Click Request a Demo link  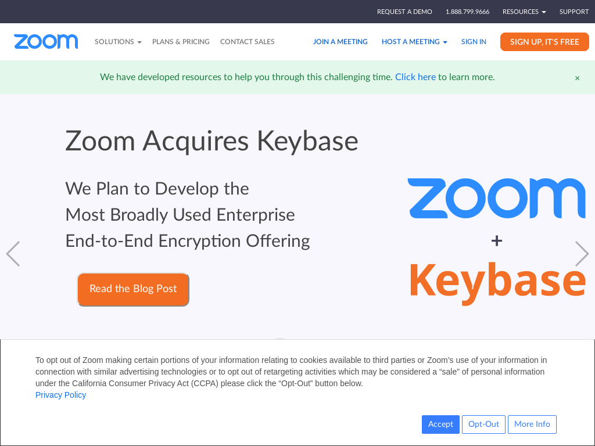point(404,12)
